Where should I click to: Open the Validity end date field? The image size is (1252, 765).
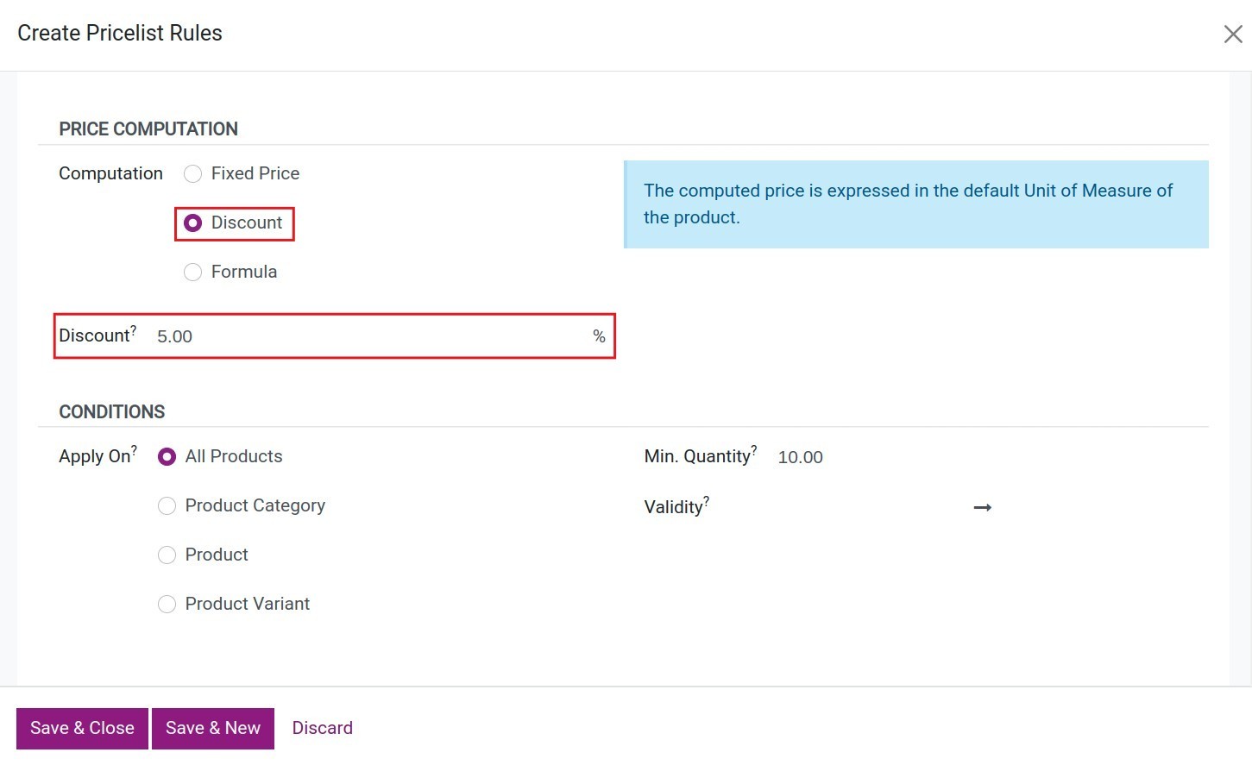(1096, 508)
